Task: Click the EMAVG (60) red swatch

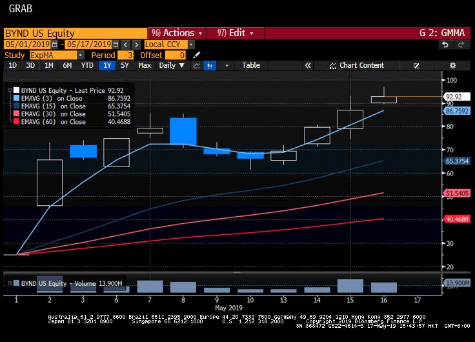Action: point(16,121)
